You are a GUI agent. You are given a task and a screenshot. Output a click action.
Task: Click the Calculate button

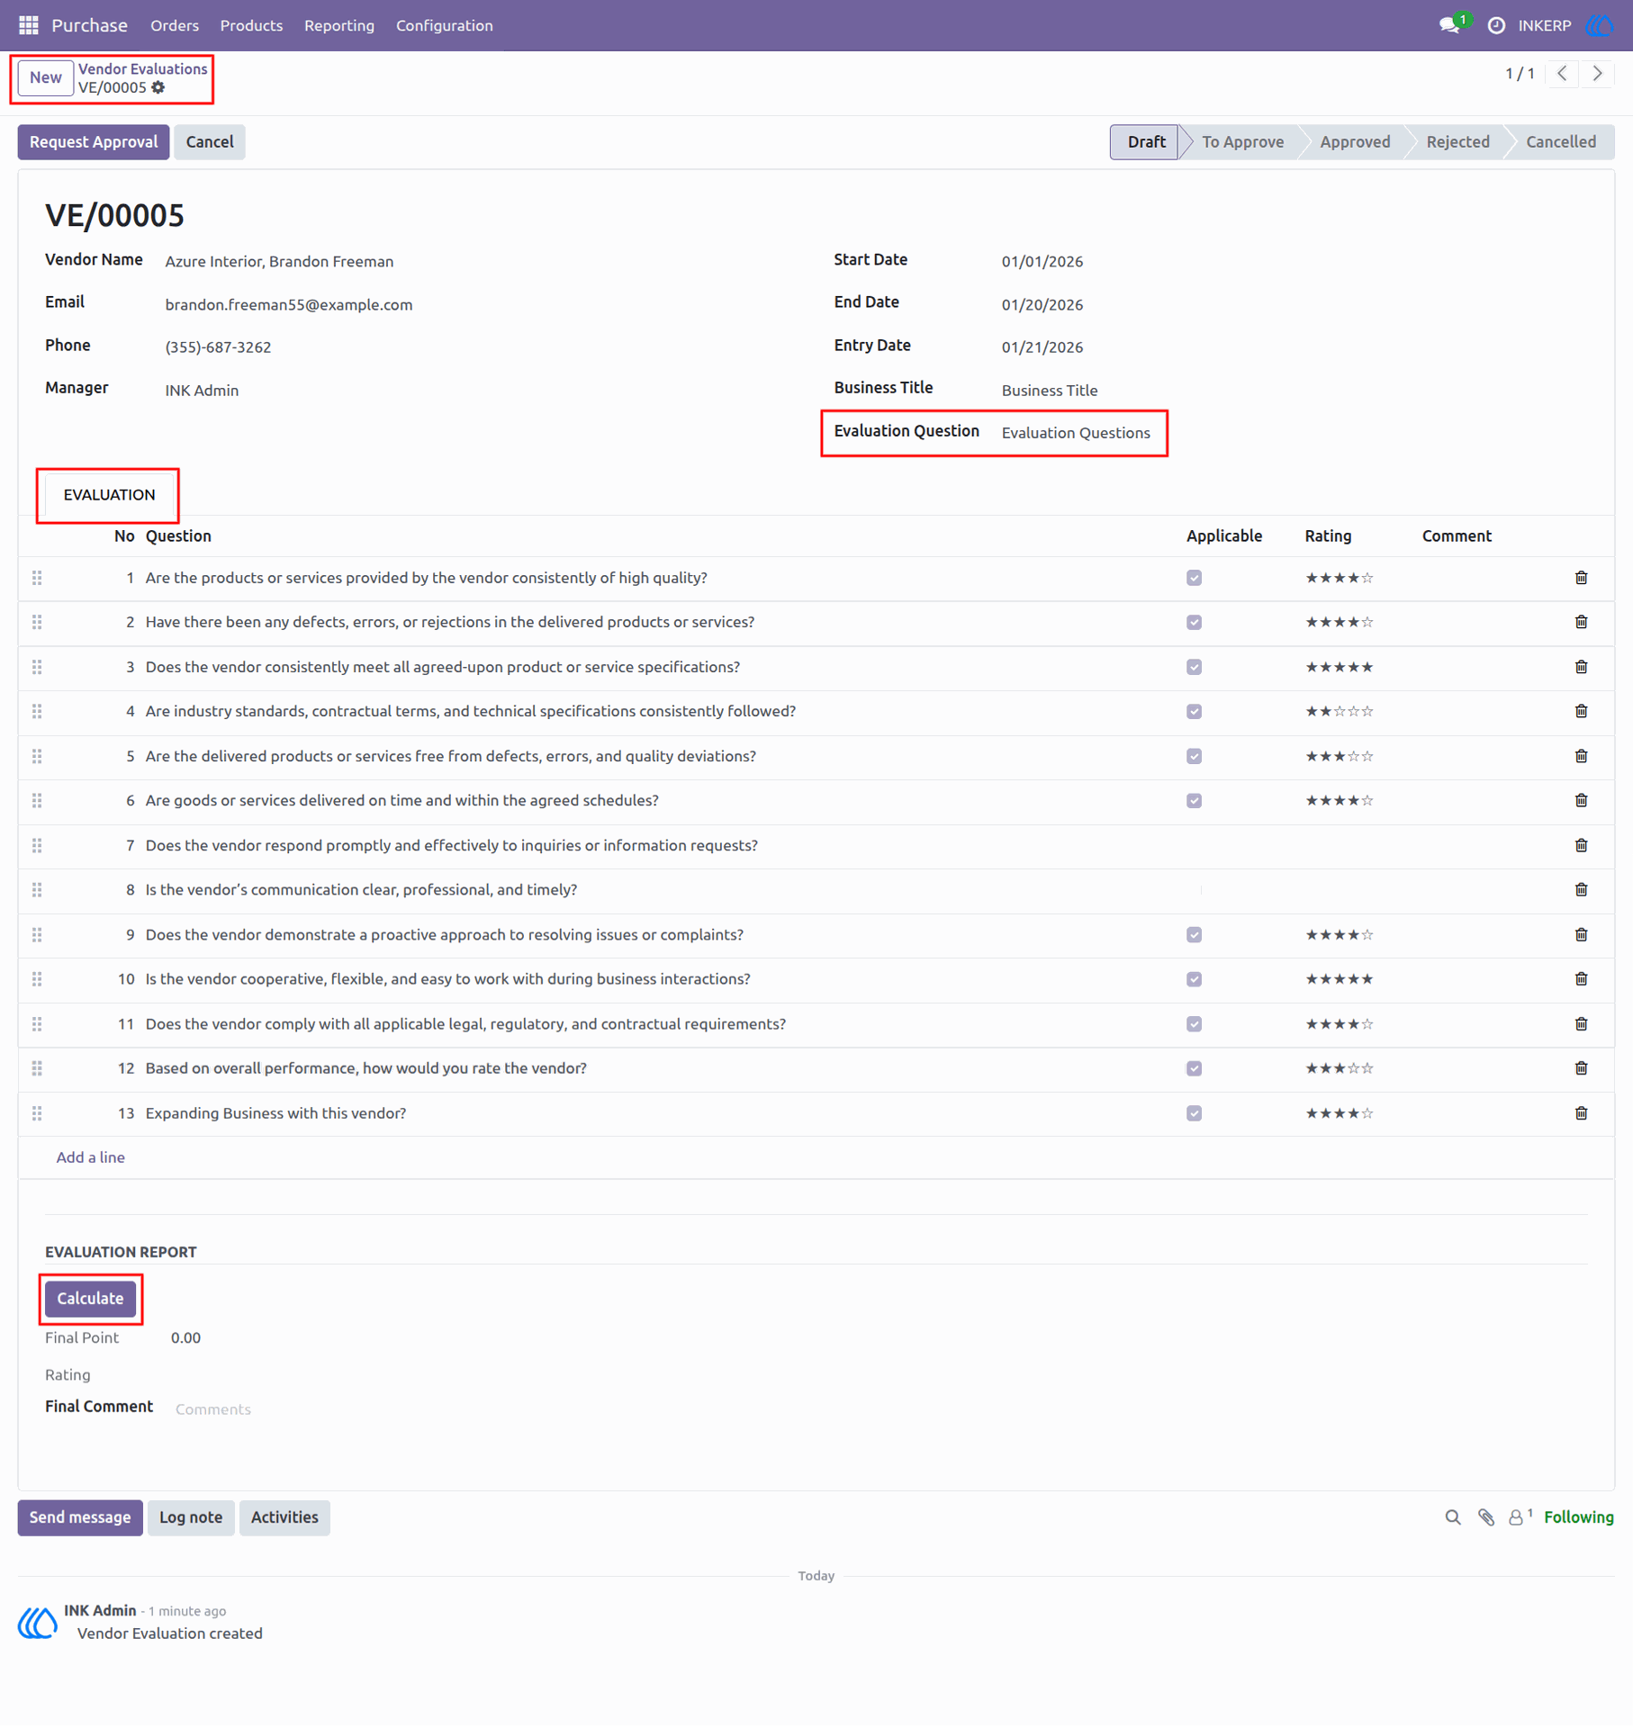(x=90, y=1299)
